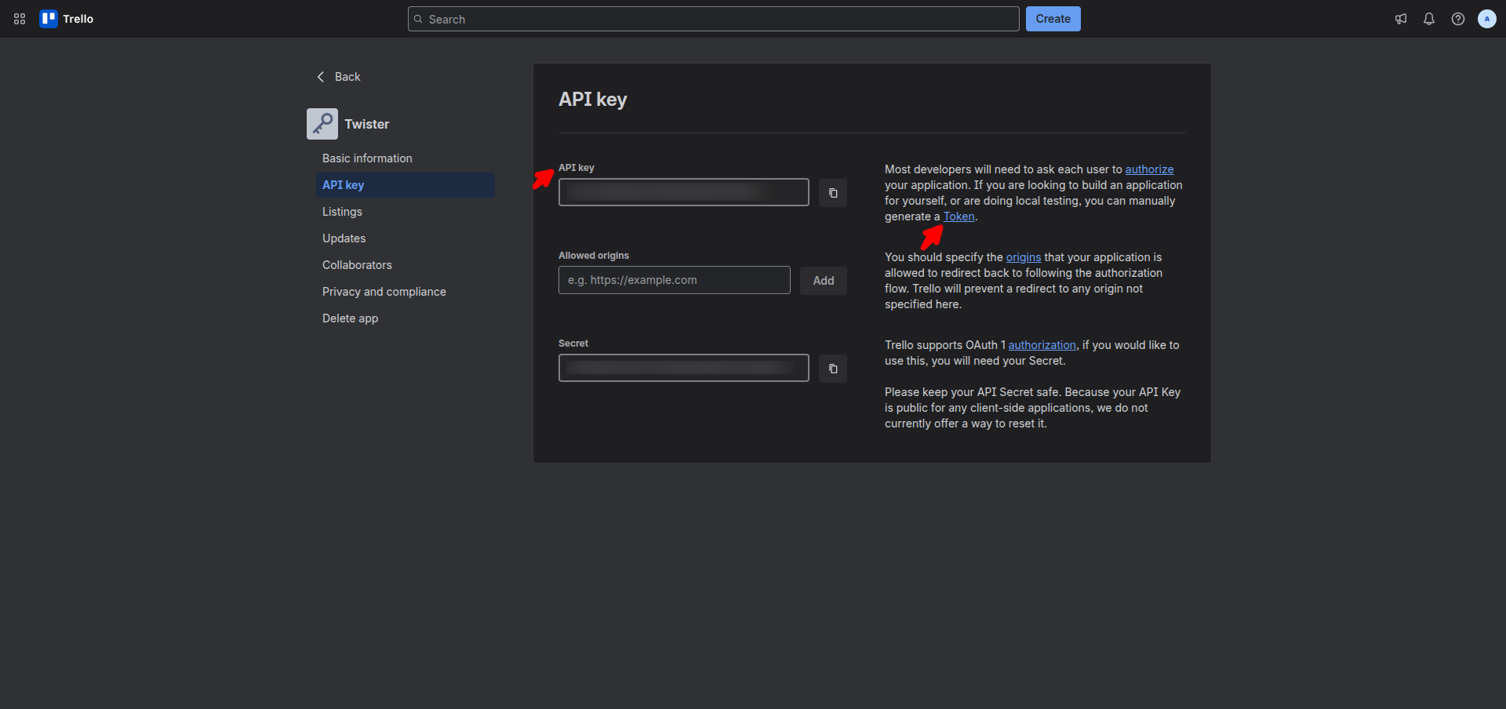Viewport: 1506px width, 709px height.
Task: Open the notifications bell
Action: click(x=1429, y=19)
